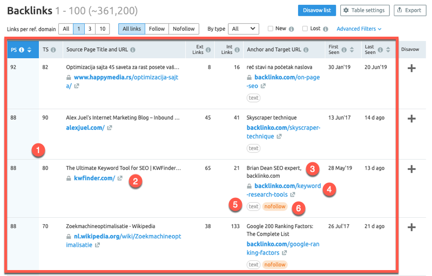The height and width of the screenshot is (276, 432).
Task: Enable the New backlinks checkbox
Action: (x=271, y=29)
